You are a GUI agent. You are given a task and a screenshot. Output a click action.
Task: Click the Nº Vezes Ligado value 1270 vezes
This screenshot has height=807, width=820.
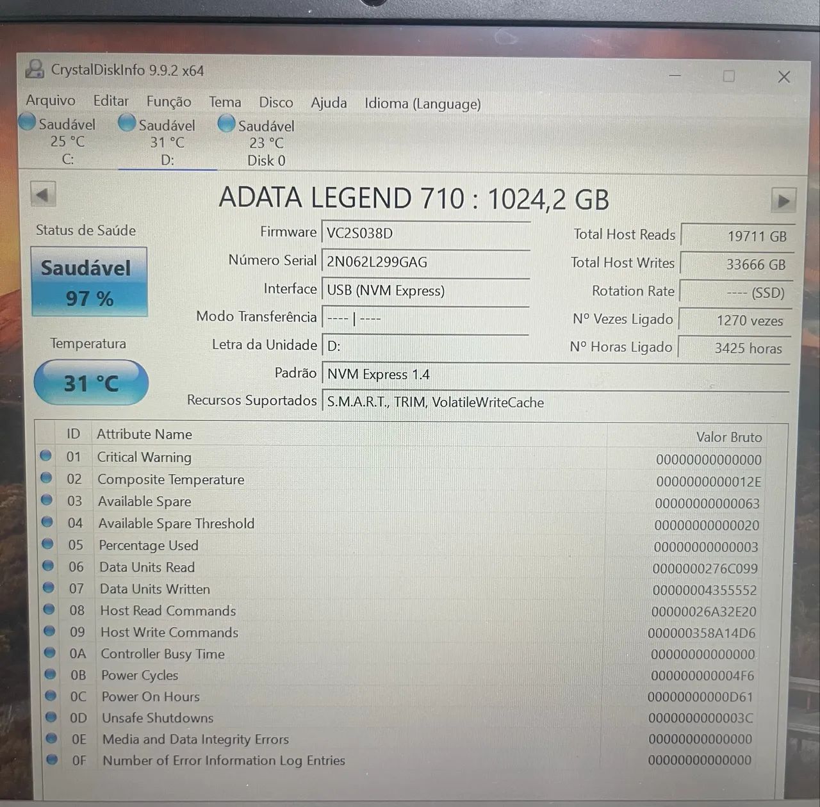(x=735, y=320)
